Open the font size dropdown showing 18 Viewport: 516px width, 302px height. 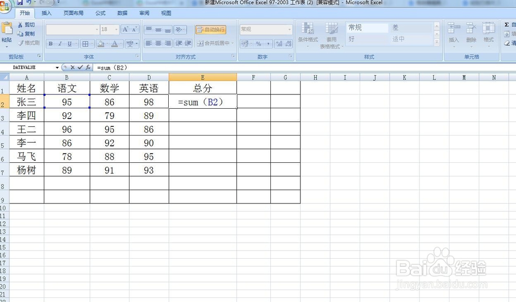pyautogui.click(x=116, y=29)
